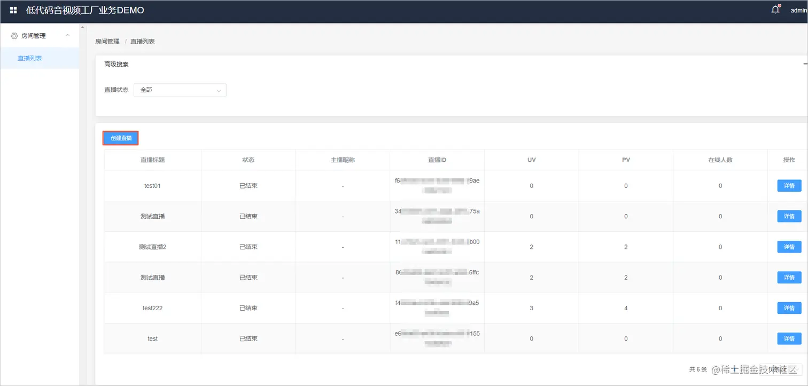Click UV value 3 in test222 row
Viewport: 808px width, 386px height.
(531, 308)
